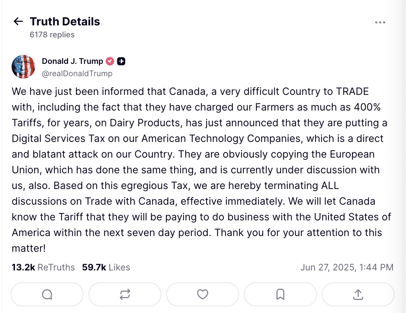Screen dimensions: 406x313
Task: Share the post via upload arrow icon
Action: pos(358,295)
